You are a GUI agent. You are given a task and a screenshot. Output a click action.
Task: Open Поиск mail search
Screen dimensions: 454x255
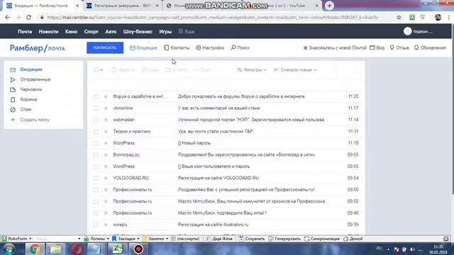[x=240, y=47]
